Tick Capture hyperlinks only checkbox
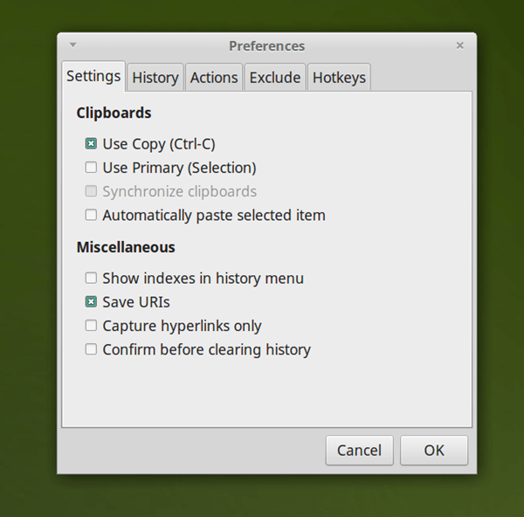This screenshot has width=524, height=517. (91, 326)
